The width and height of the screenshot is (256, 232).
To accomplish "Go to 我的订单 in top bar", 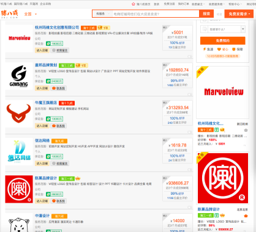I will 183,4.
